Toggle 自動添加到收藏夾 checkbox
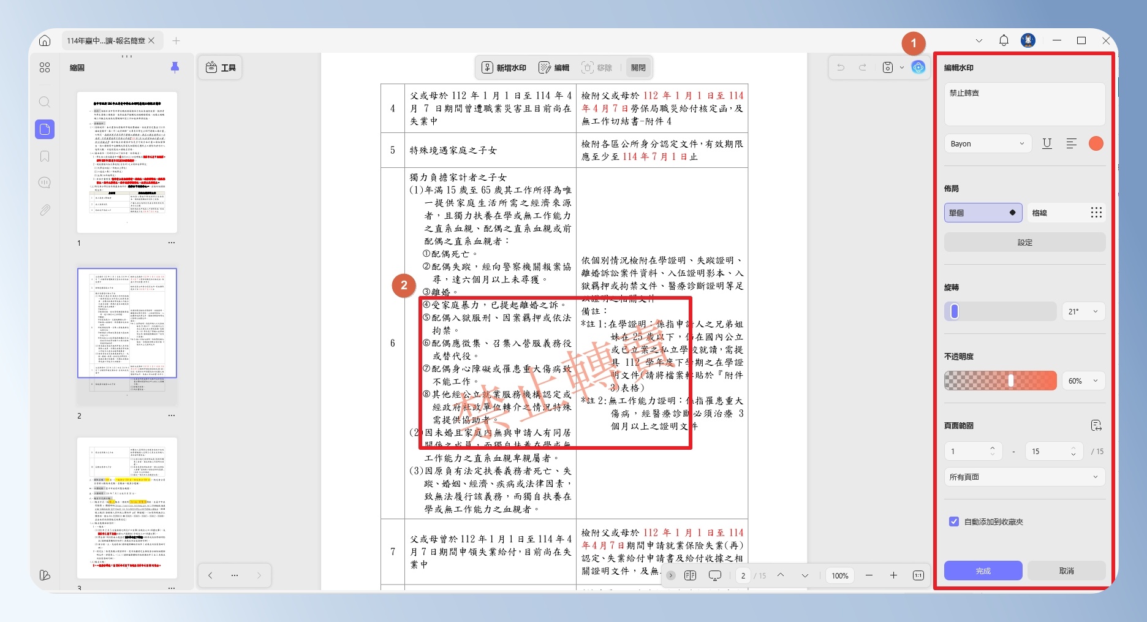The width and height of the screenshot is (1147, 622). tap(953, 521)
